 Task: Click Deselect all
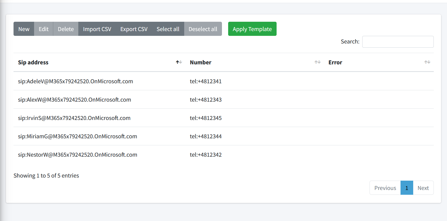pyautogui.click(x=203, y=29)
